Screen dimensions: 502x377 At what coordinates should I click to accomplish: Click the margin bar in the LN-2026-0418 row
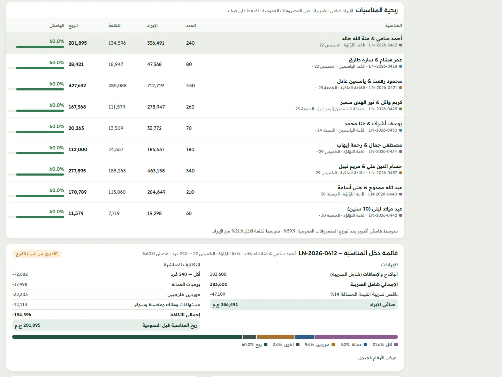pos(36,68)
